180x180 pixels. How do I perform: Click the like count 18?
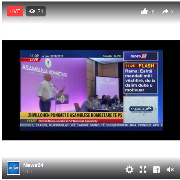152,12
